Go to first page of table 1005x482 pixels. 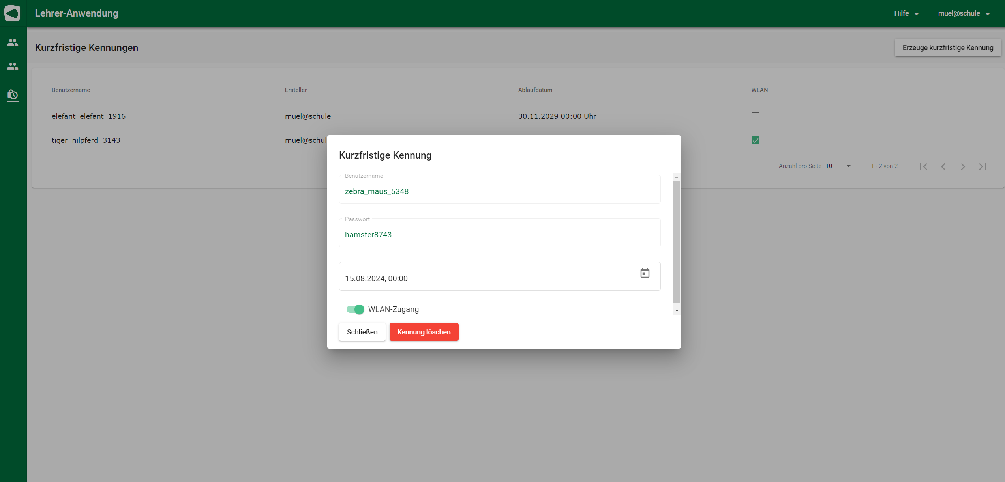click(x=923, y=166)
